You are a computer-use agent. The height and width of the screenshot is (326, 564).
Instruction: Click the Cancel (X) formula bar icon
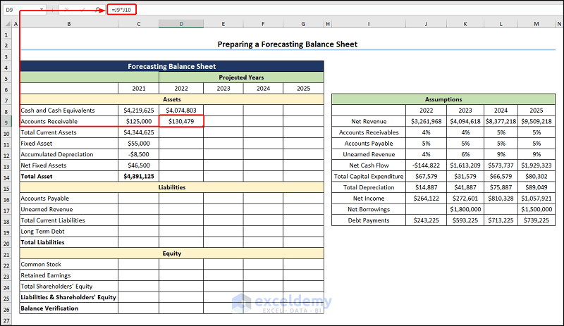[x=67, y=10]
